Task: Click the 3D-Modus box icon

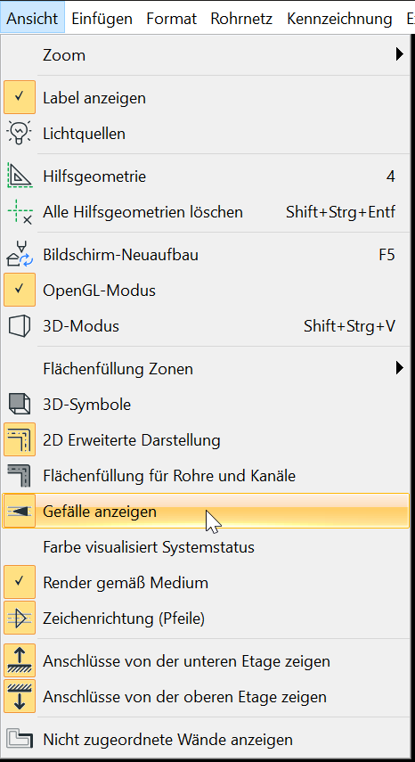Action: point(20,326)
